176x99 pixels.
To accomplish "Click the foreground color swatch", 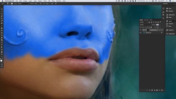I will click(x=1, y=61).
